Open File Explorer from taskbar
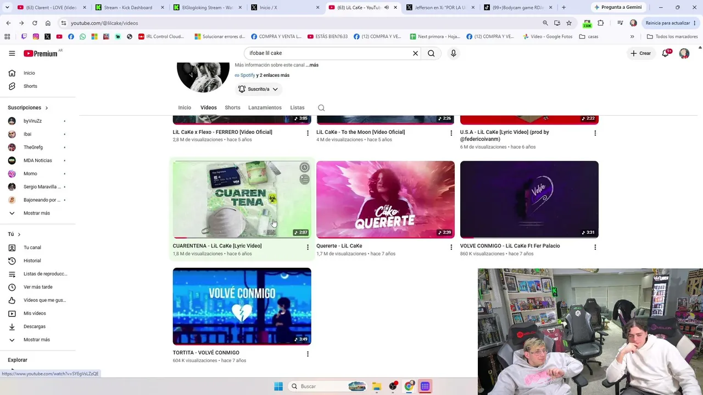Viewport: 703px width, 395px height. tap(377, 386)
